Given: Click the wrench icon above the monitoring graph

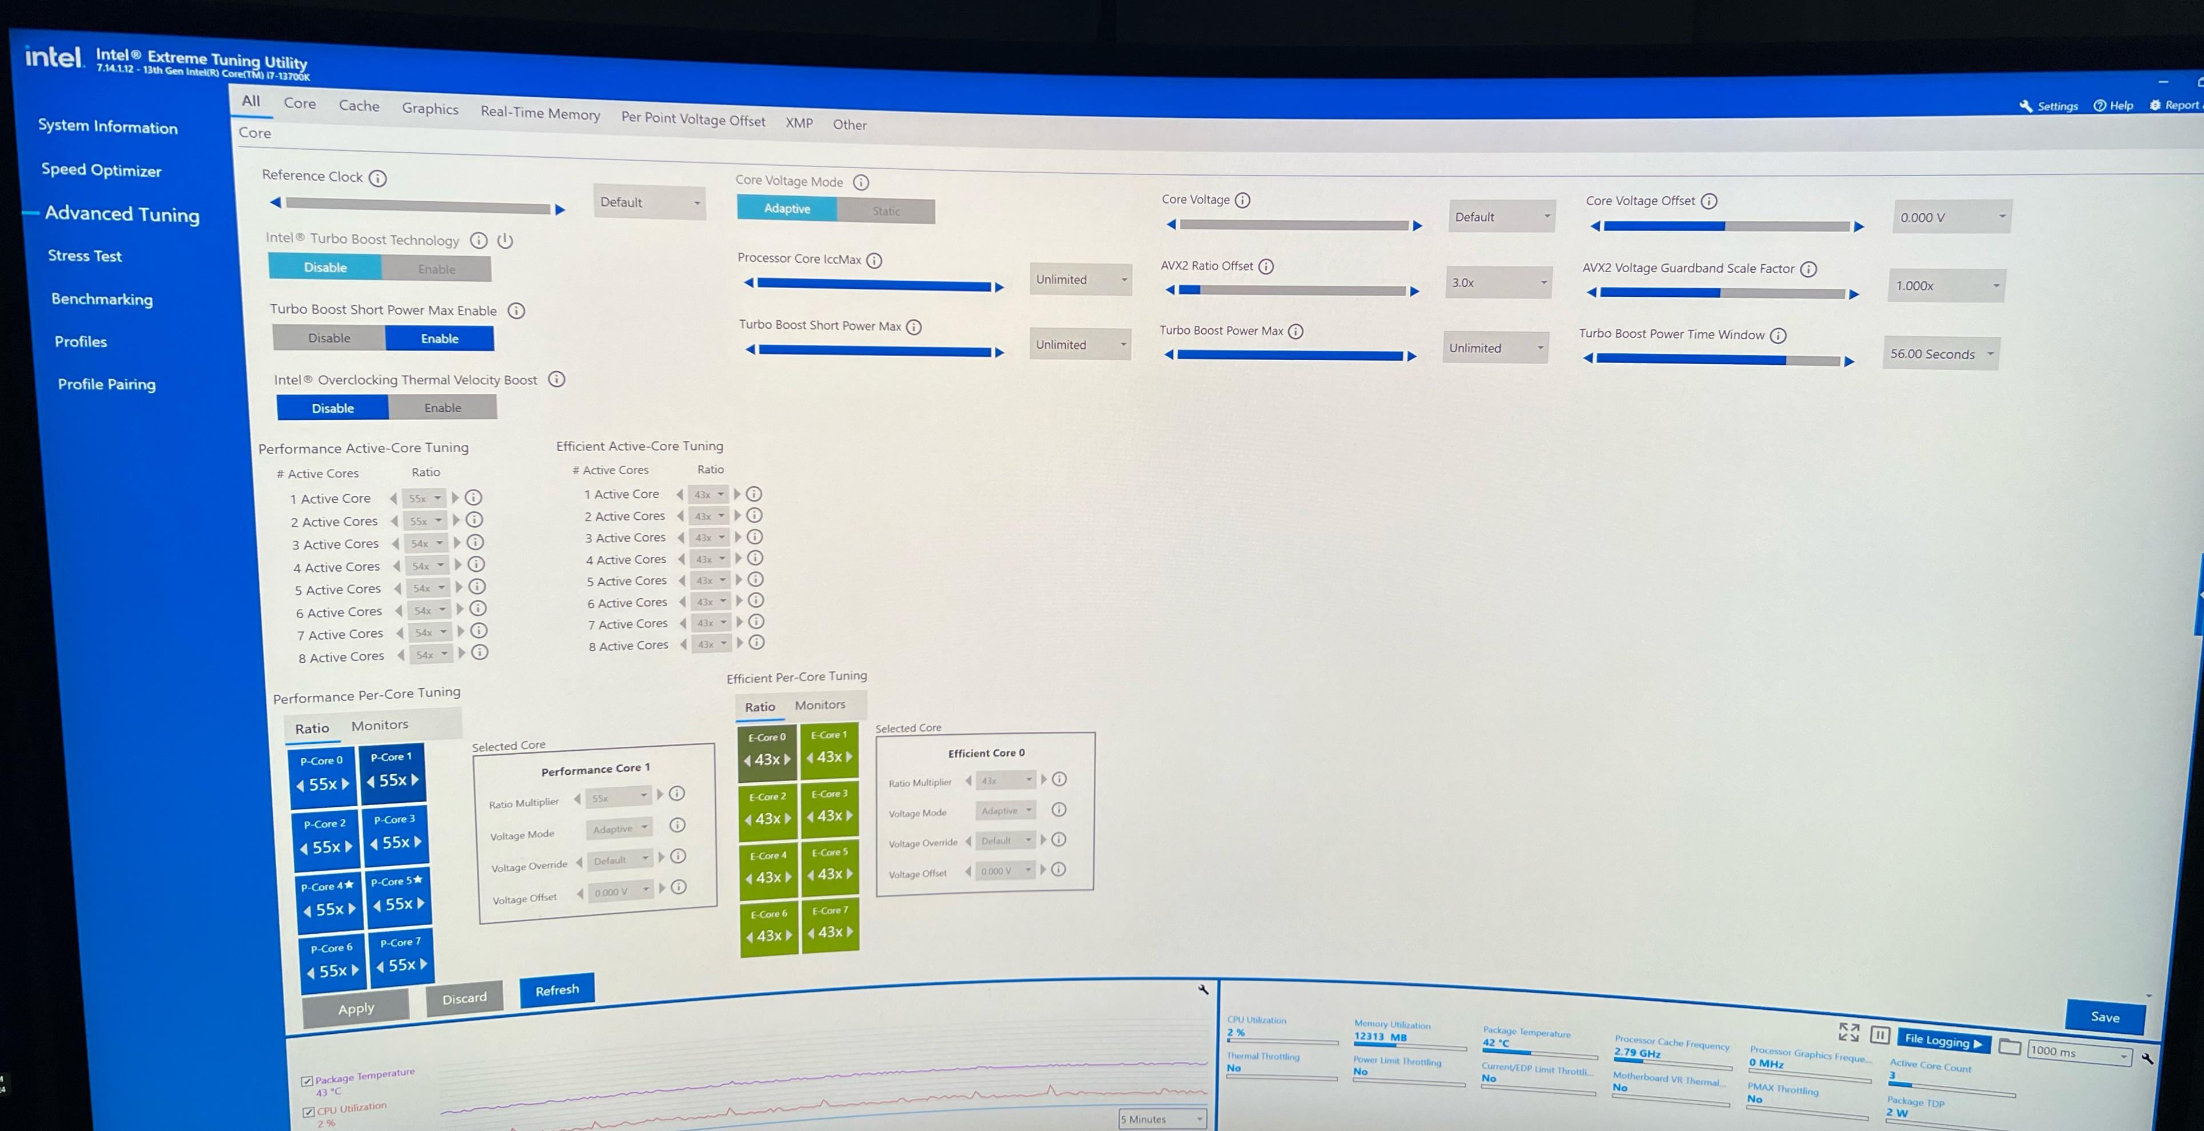Looking at the screenshot, I should pyautogui.click(x=1203, y=989).
